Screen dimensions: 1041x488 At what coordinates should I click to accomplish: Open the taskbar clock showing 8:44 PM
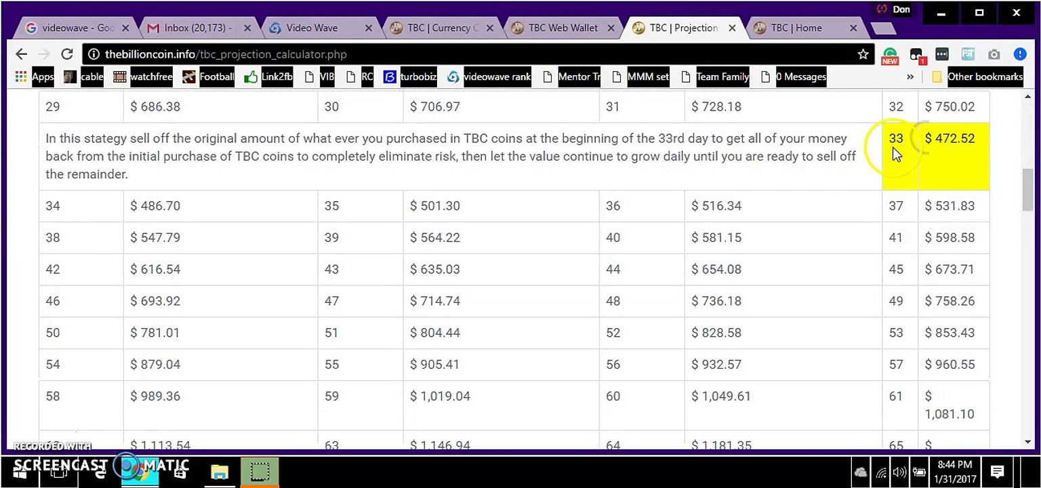(955, 472)
